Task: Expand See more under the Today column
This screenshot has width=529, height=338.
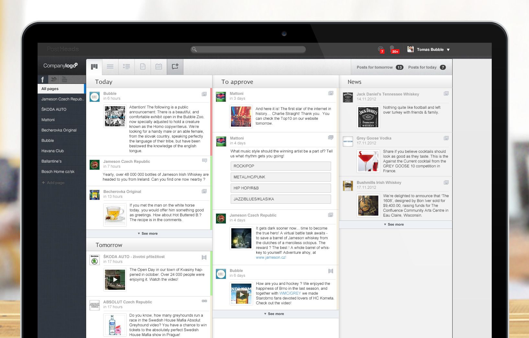Action: tap(149, 233)
